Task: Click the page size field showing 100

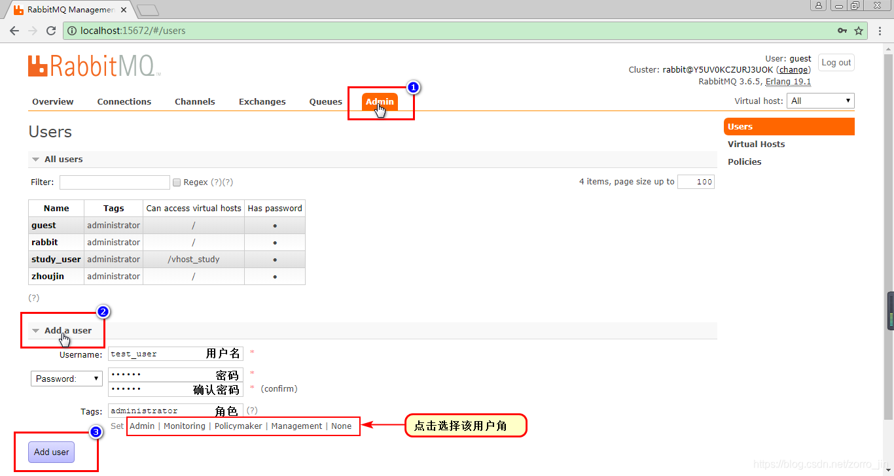Action: point(696,182)
